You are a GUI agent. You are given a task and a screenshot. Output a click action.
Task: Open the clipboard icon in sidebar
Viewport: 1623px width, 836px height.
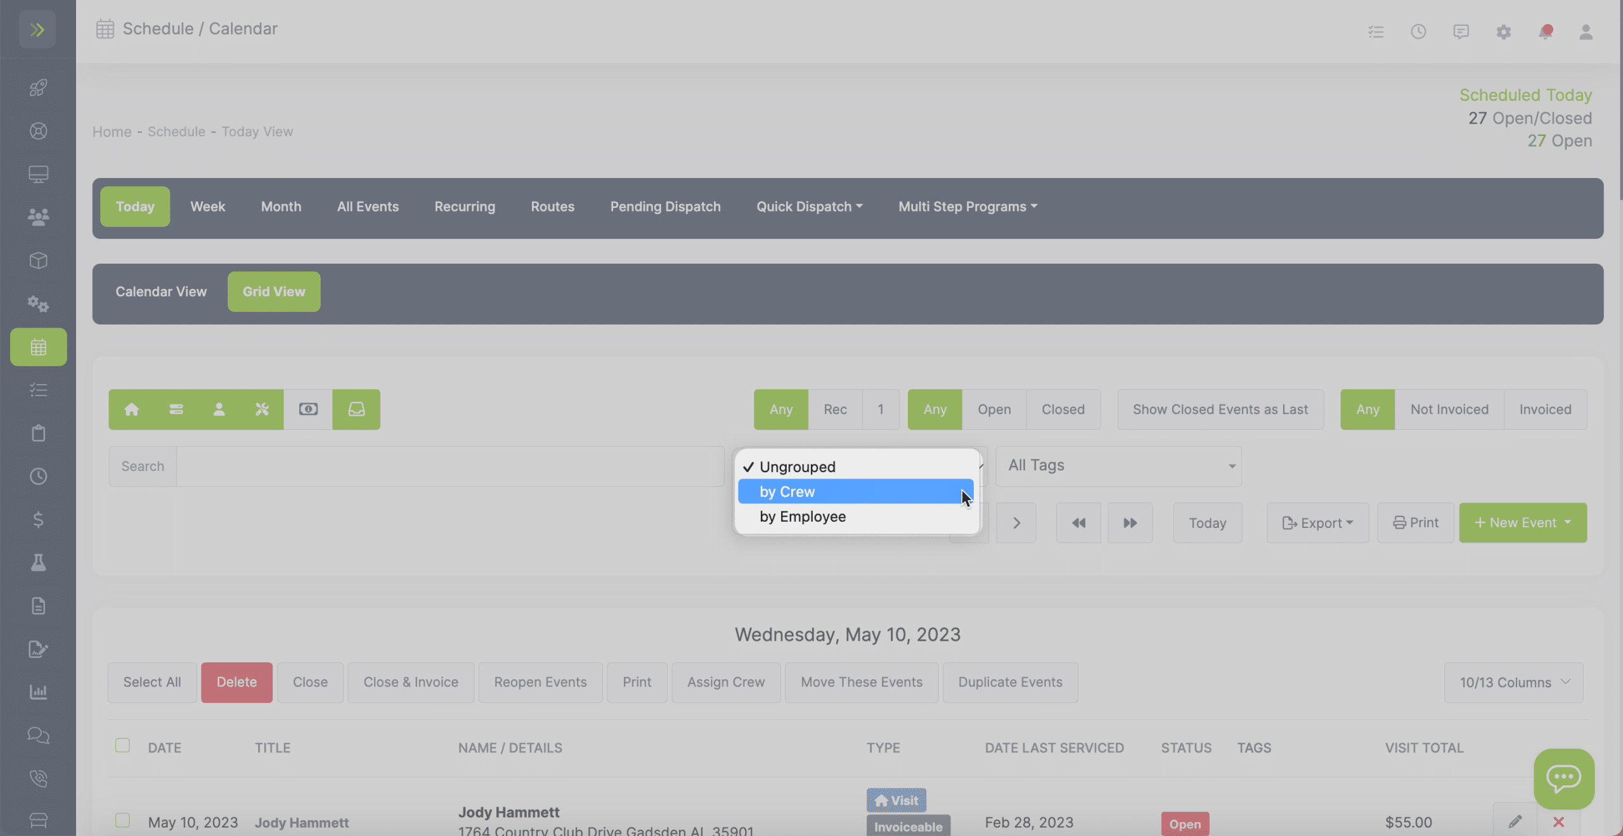click(x=38, y=434)
